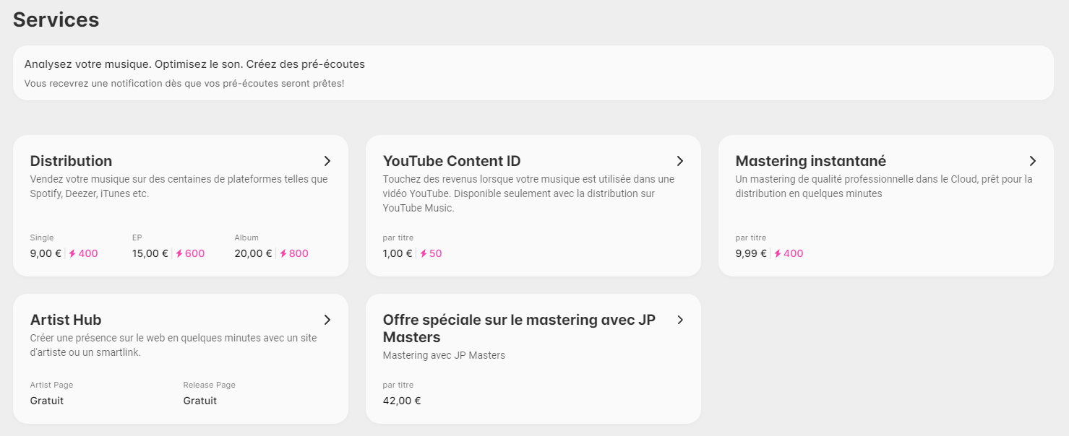Screen dimensions: 1069x436
Task: Click the Artist Hub chevron arrow
Action: (327, 320)
